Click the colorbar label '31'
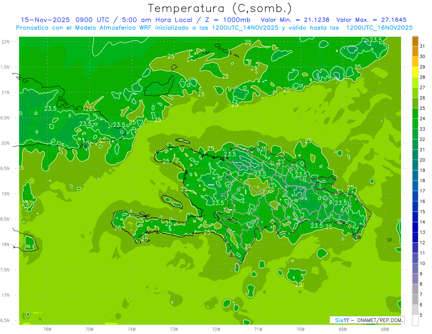 click(x=423, y=46)
